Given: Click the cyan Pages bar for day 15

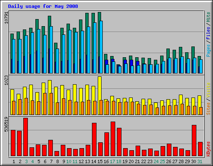Looking at the screenshot, I should click(x=101, y=47).
